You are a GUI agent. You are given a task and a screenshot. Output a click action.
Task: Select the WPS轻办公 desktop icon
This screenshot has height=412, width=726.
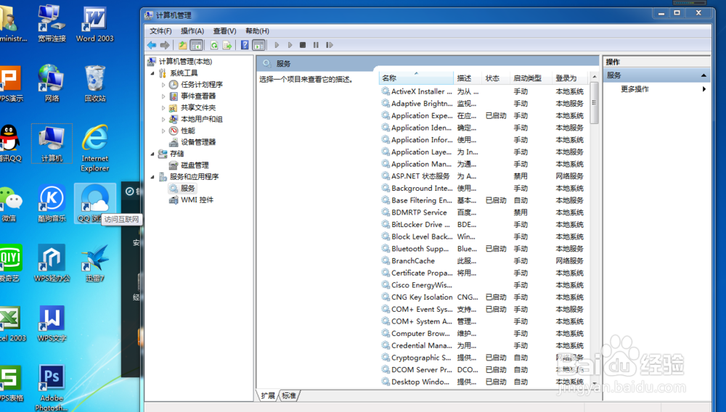point(52,263)
